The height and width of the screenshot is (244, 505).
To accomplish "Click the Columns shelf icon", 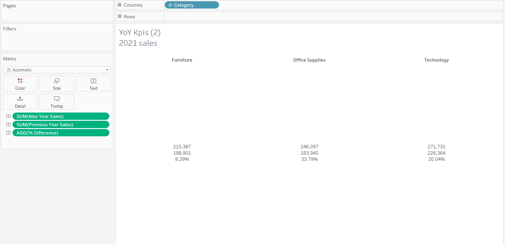I will coord(119,5).
